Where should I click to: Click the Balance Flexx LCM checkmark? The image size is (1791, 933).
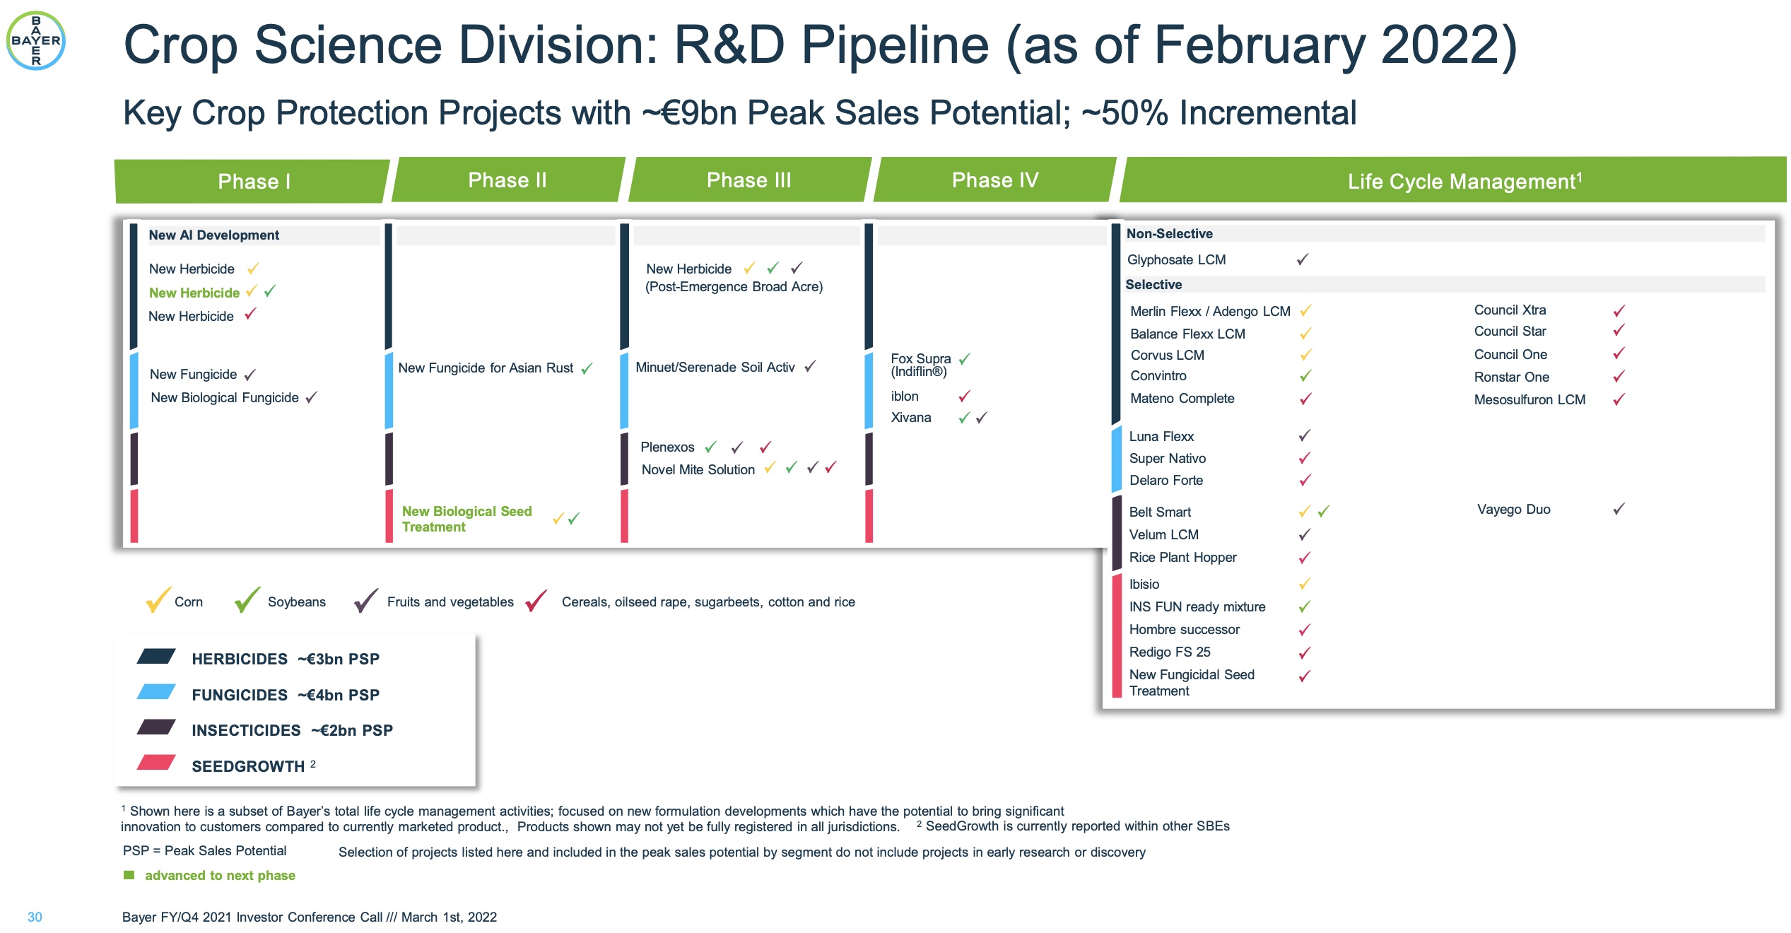[x=1305, y=333]
